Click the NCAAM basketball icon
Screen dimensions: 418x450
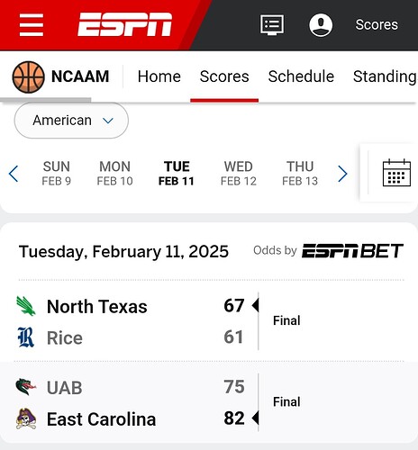(x=28, y=76)
